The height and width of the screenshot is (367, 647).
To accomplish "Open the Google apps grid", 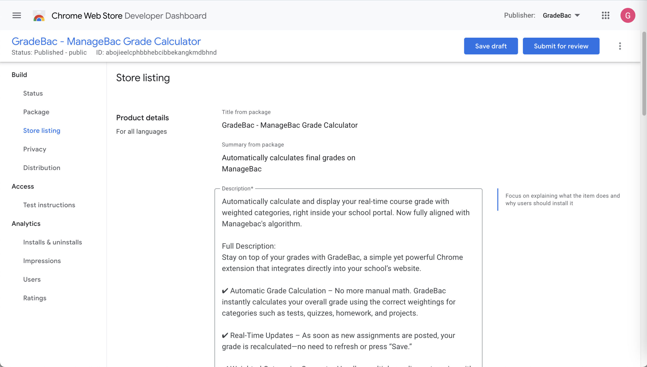I will [605, 15].
